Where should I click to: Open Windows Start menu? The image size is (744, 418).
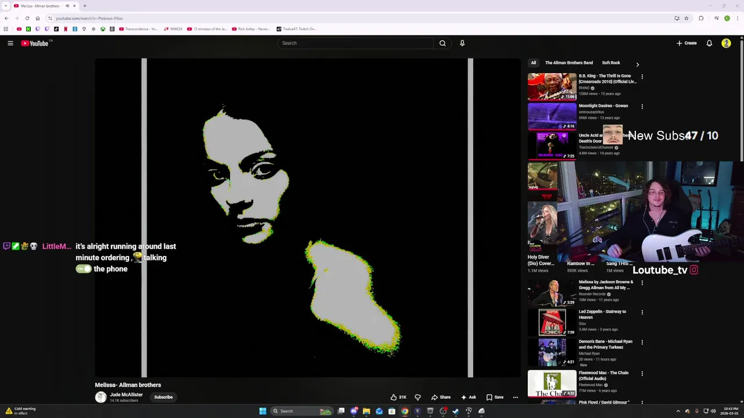263,411
